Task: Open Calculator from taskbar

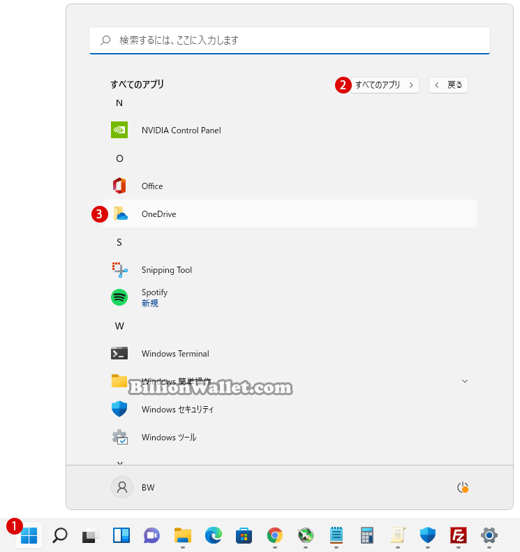Action: [367, 535]
